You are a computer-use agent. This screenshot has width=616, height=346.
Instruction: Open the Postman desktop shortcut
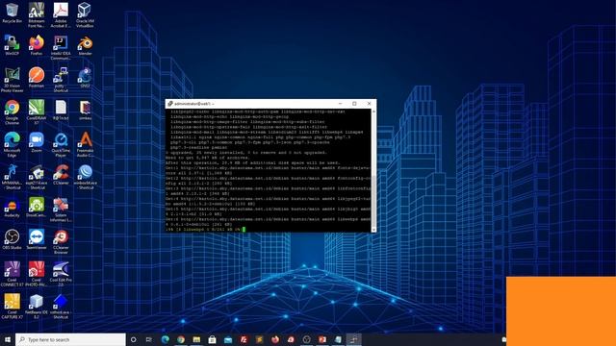click(x=37, y=77)
